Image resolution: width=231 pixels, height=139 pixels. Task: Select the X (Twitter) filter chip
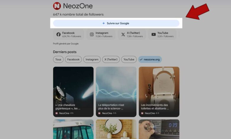click(111, 59)
